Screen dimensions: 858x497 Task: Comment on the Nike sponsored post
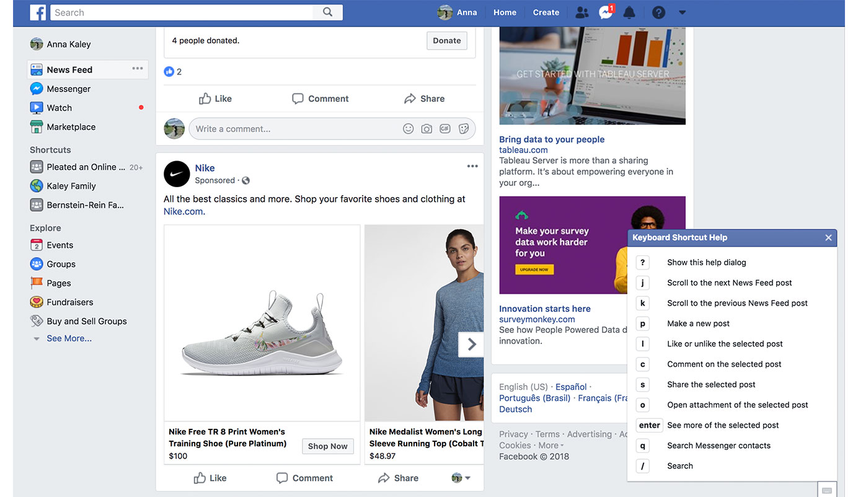(304, 478)
